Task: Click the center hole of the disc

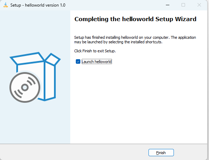Action: coord(25,87)
